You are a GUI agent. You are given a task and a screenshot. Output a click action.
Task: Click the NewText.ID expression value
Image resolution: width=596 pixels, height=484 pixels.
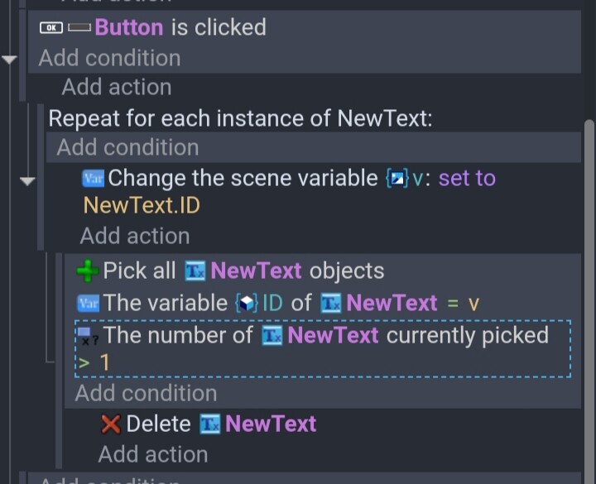click(142, 205)
